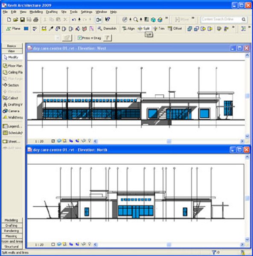The image size is (253, 256).
Task: Click the paint bucket icon
Action: pyautogui.click(x=78, y=29)
